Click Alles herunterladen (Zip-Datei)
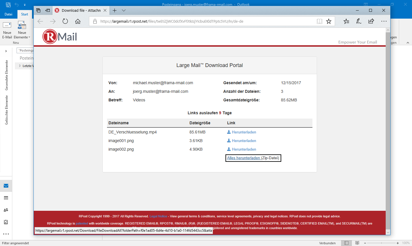Screen dimensions: 412x246 click(253, 158)
